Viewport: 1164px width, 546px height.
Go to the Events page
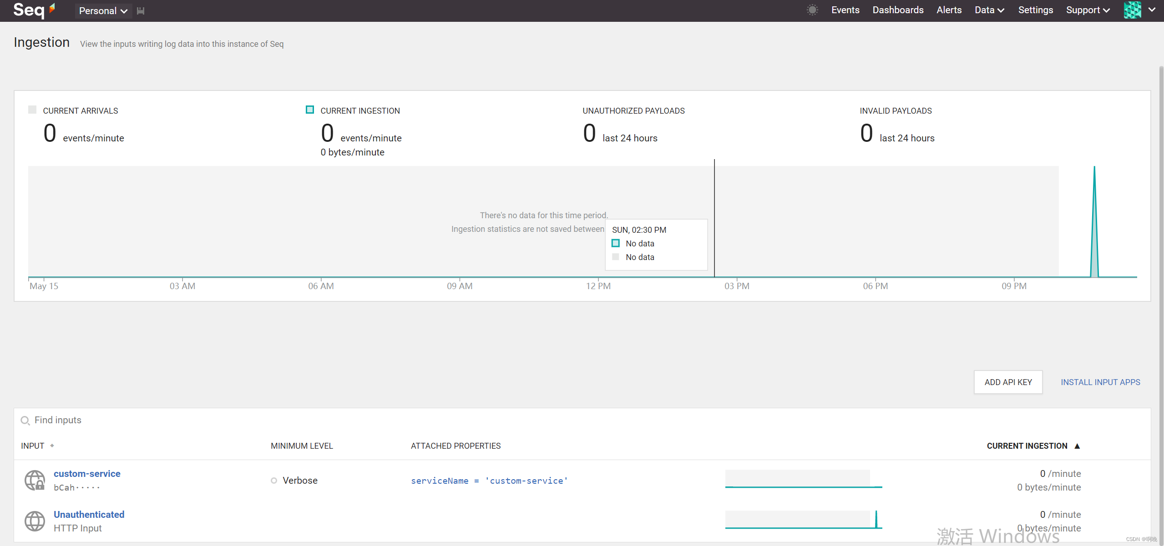coord(845,10)
